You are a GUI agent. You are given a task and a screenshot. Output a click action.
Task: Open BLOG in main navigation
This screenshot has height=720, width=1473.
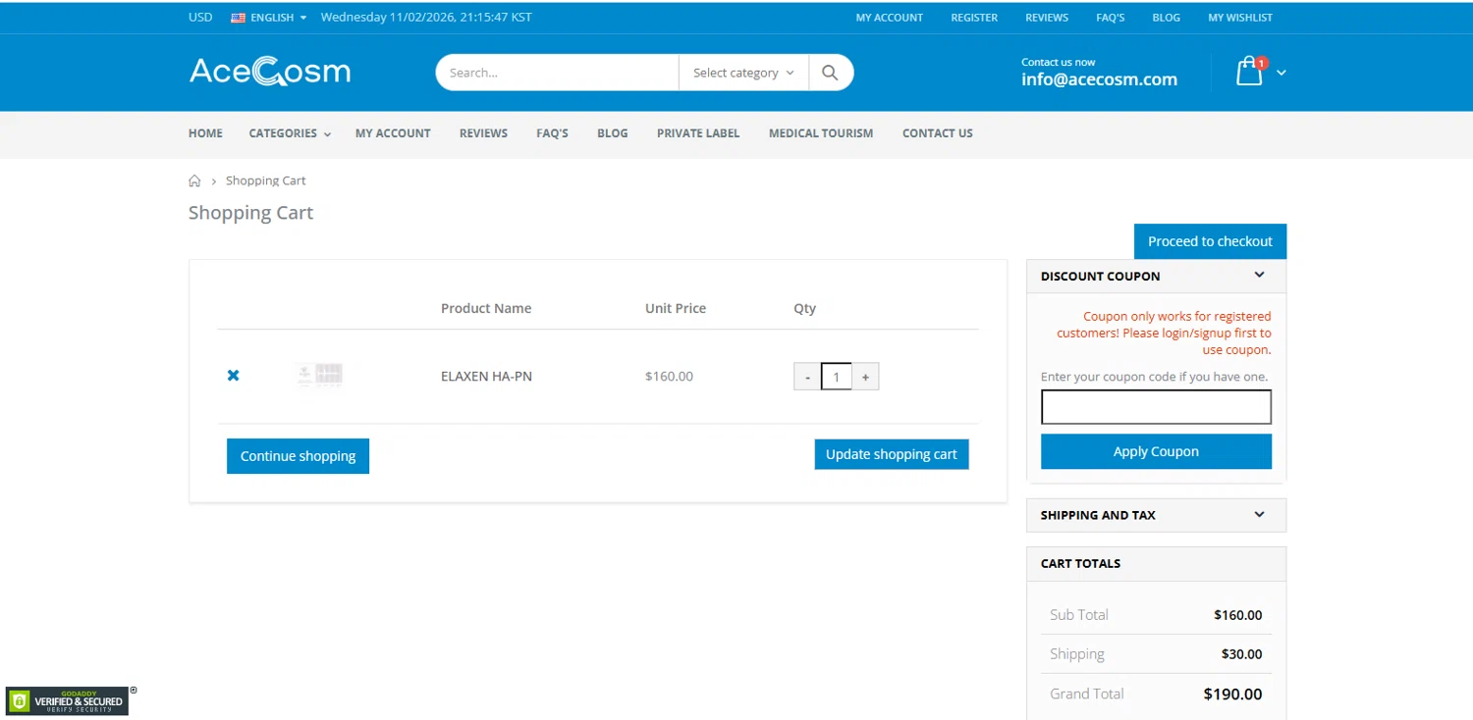[x=612, y=133]
